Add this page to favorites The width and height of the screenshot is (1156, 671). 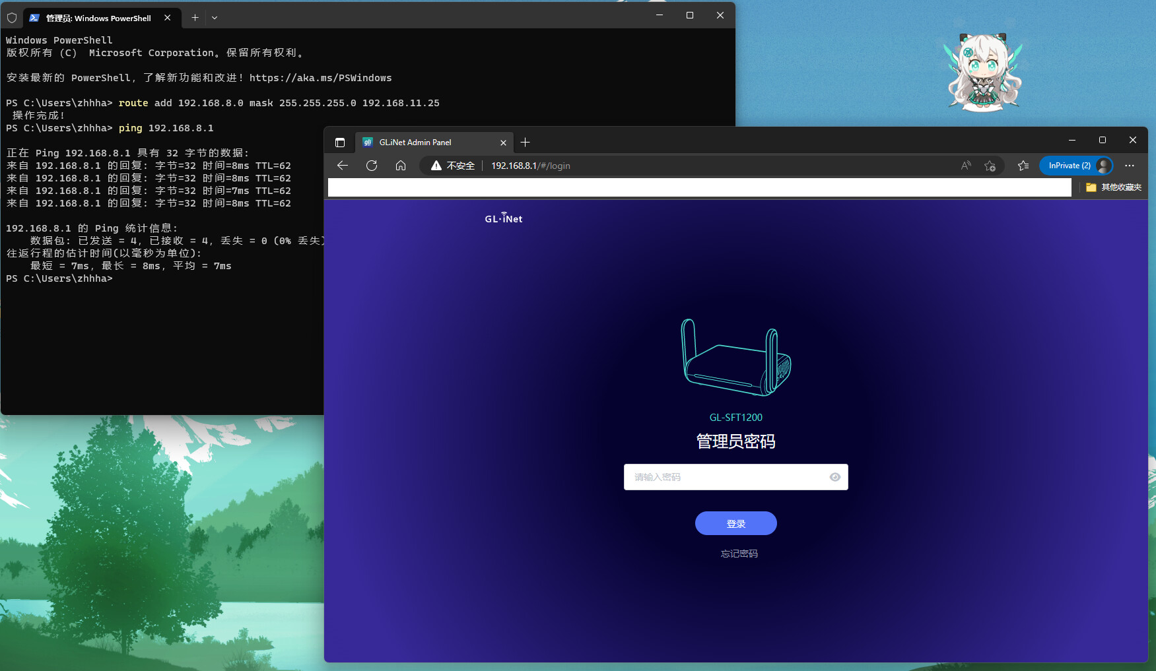pos(990,166)
